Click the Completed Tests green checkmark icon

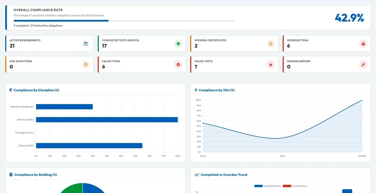pos(178,44)
